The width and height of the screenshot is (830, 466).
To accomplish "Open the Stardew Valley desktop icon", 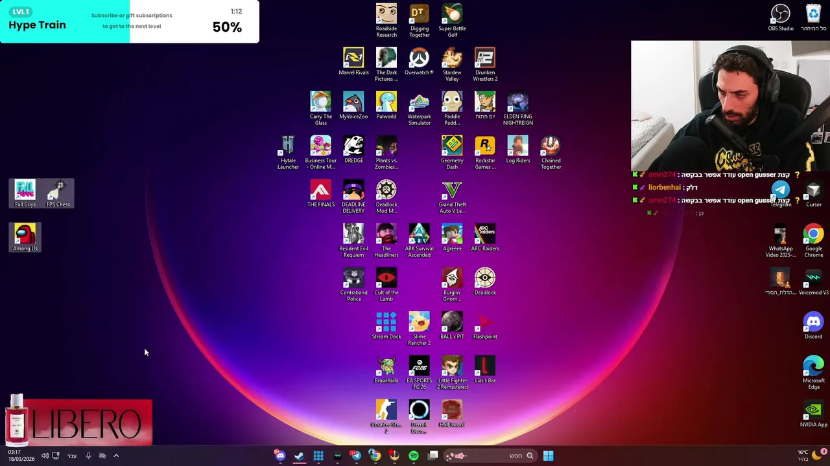I will coord(452,65).
